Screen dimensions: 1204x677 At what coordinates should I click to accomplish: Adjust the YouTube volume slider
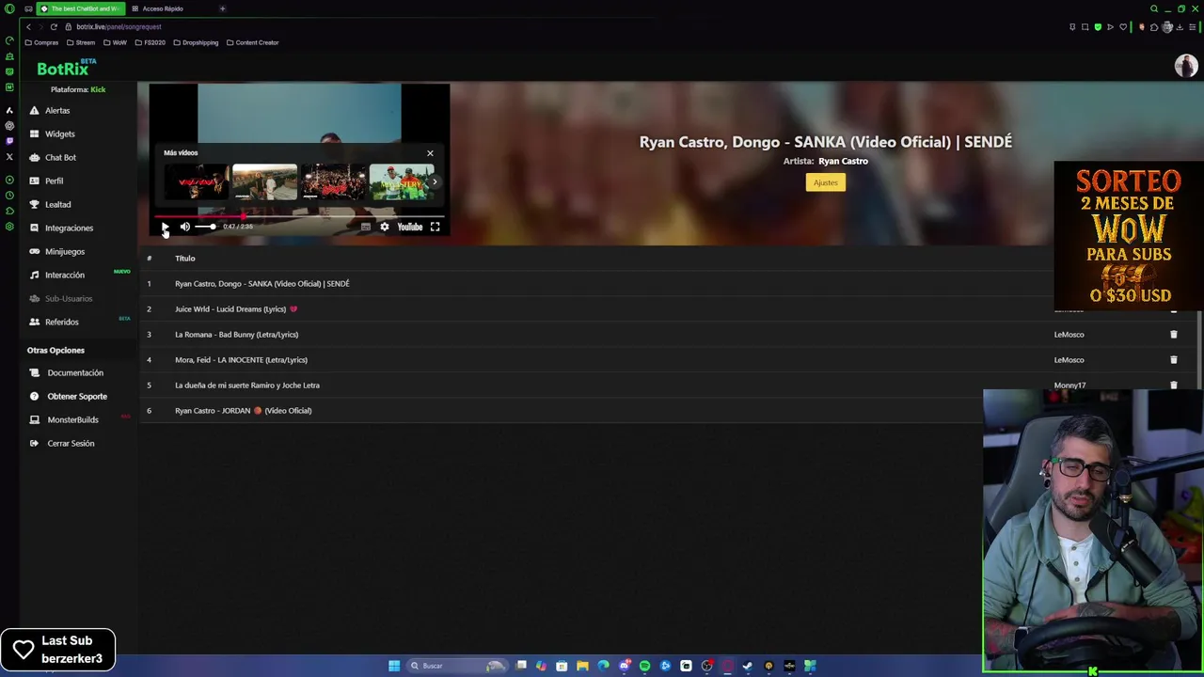(x=205, y=227)
